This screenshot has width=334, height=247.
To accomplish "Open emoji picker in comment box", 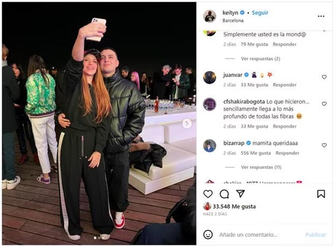I will [x=208, y=235].
